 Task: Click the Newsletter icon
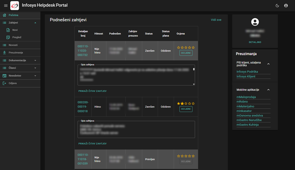4,76
